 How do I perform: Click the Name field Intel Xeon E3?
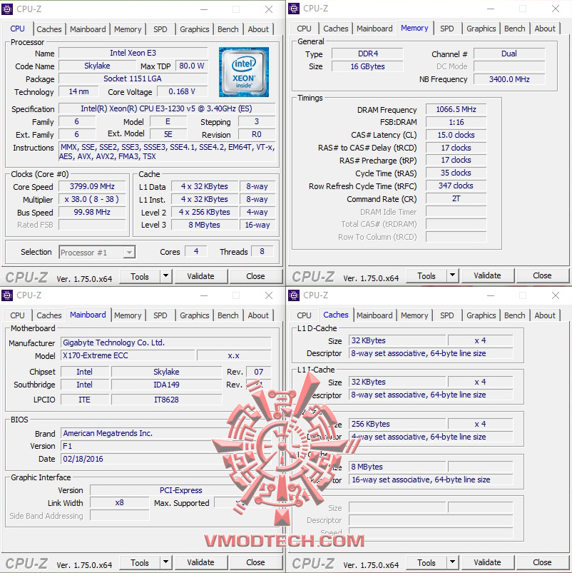click(133, 53)
